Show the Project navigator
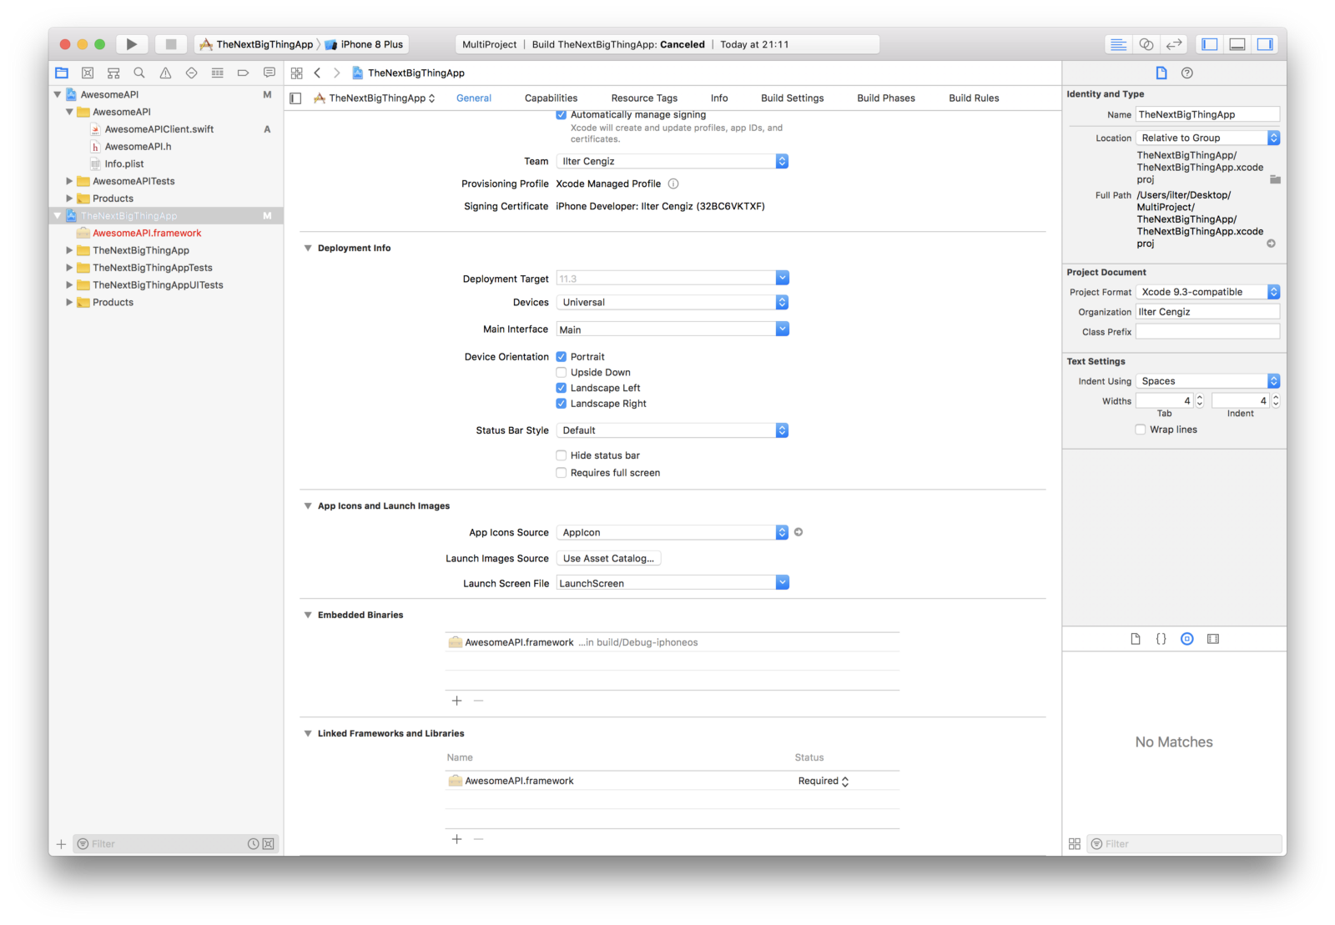Viewport: 1335px width, 925px height. click(x=62, y=73)
